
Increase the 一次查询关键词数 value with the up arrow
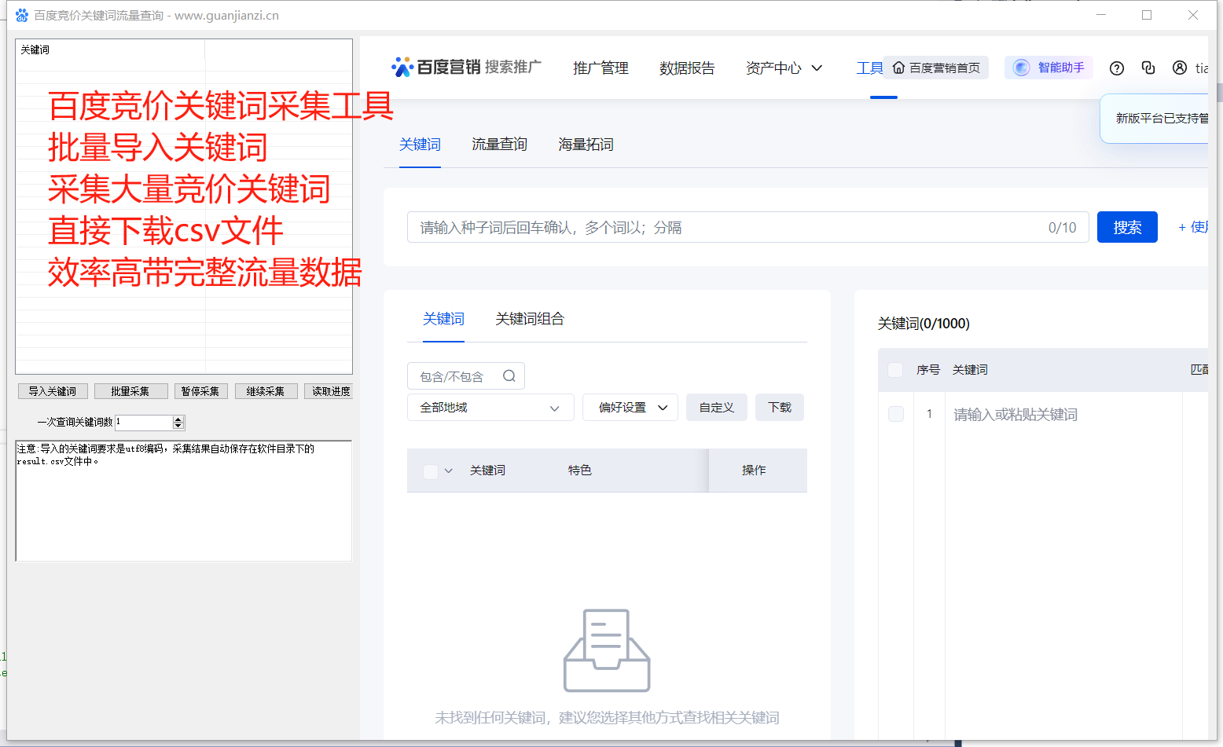point(178,419)
